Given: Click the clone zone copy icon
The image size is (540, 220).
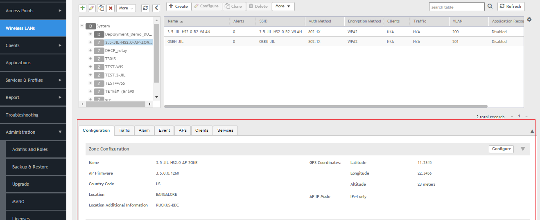Looking at the screenshot, I should pos(101,8).
